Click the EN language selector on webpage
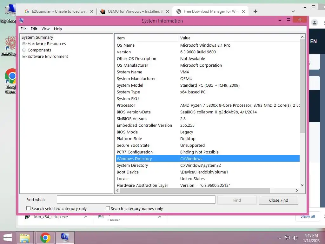Viewport: 325px width, 244px height. [x=313, y=42]
